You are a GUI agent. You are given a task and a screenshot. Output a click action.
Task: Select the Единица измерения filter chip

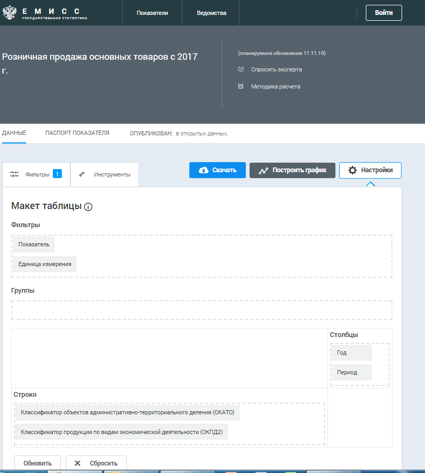tap(45, 264)
